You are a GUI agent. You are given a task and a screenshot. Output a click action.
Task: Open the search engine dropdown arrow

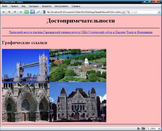click(x=159, y=12)
